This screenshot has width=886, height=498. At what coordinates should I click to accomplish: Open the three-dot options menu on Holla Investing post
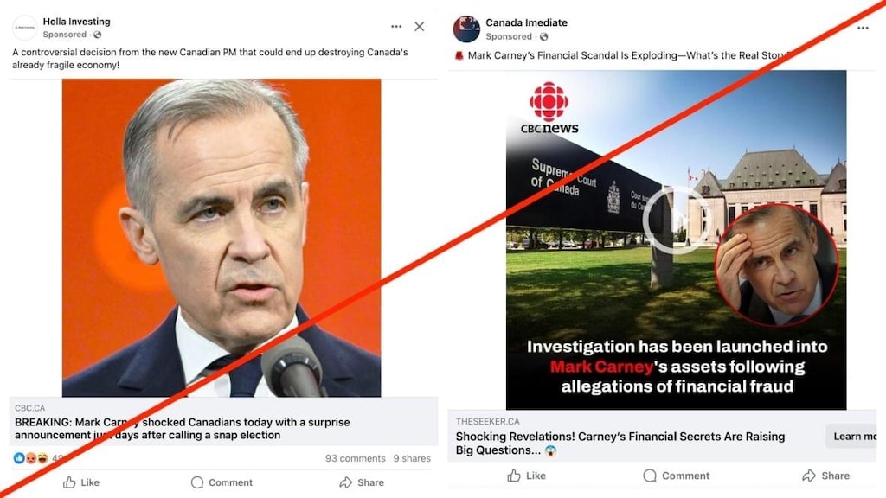[396, 27]
